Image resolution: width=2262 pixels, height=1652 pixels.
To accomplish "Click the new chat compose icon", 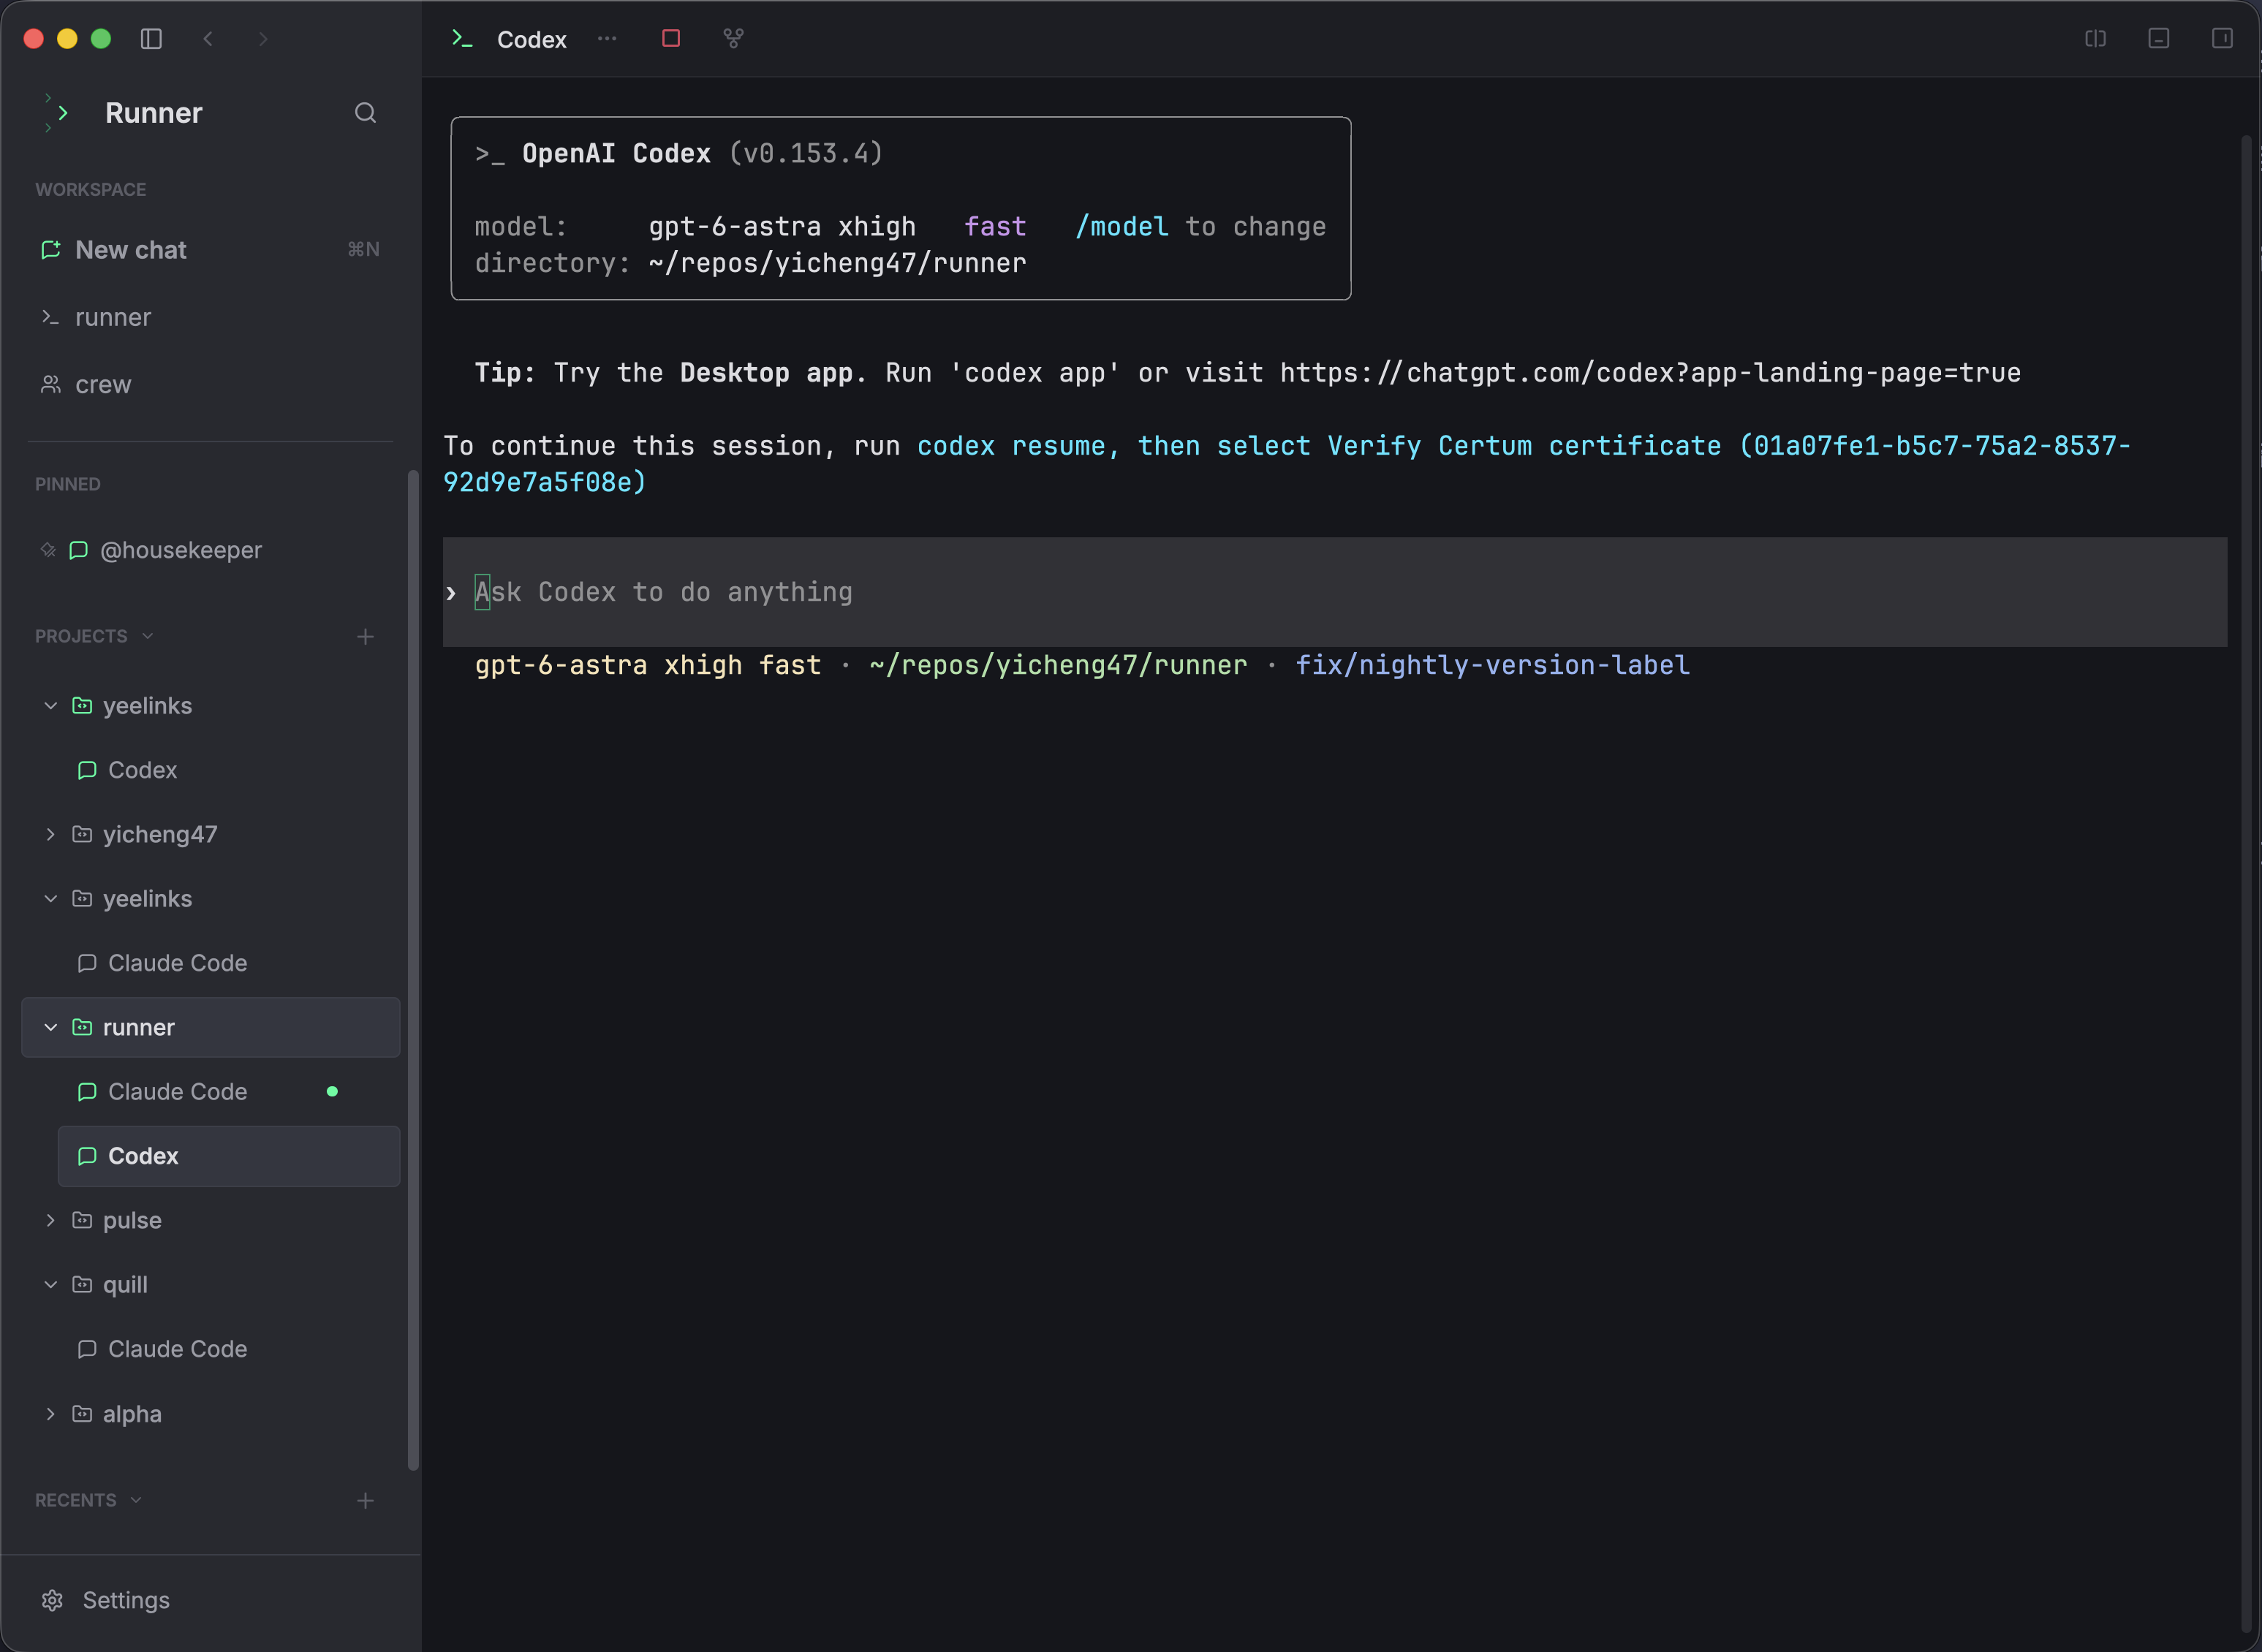I will click(x=50, y=250).
